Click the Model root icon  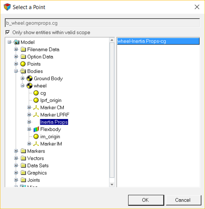(16, 42)
